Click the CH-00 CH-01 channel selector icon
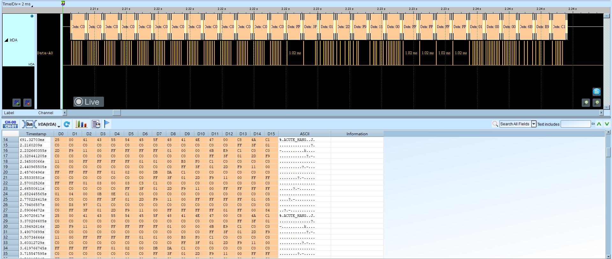The image size is (612, 259). (11, 124)
